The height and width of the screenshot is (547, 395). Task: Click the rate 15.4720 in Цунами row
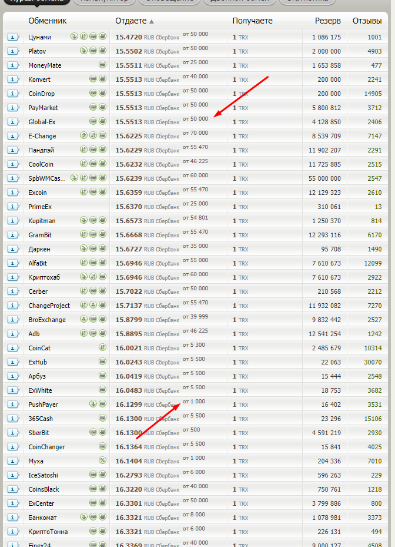tap(129, 37)
